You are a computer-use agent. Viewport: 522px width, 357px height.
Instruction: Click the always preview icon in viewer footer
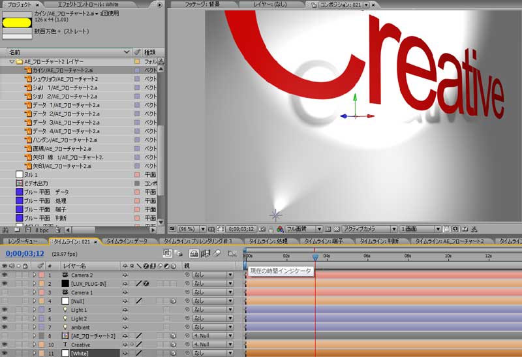pos(172,229)
